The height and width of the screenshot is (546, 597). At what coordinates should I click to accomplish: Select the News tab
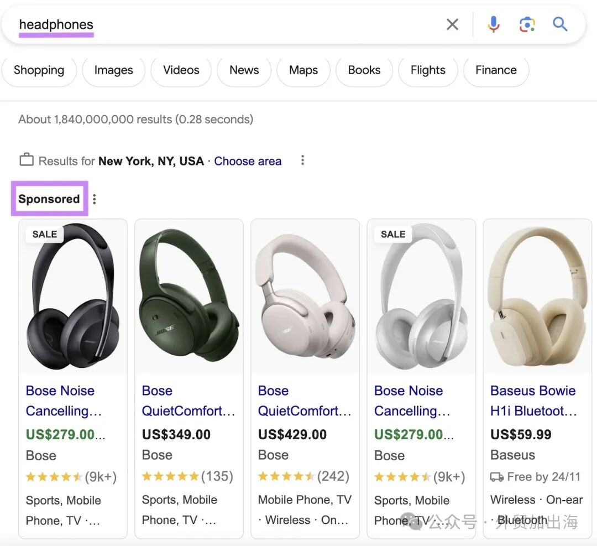point(244,70)
